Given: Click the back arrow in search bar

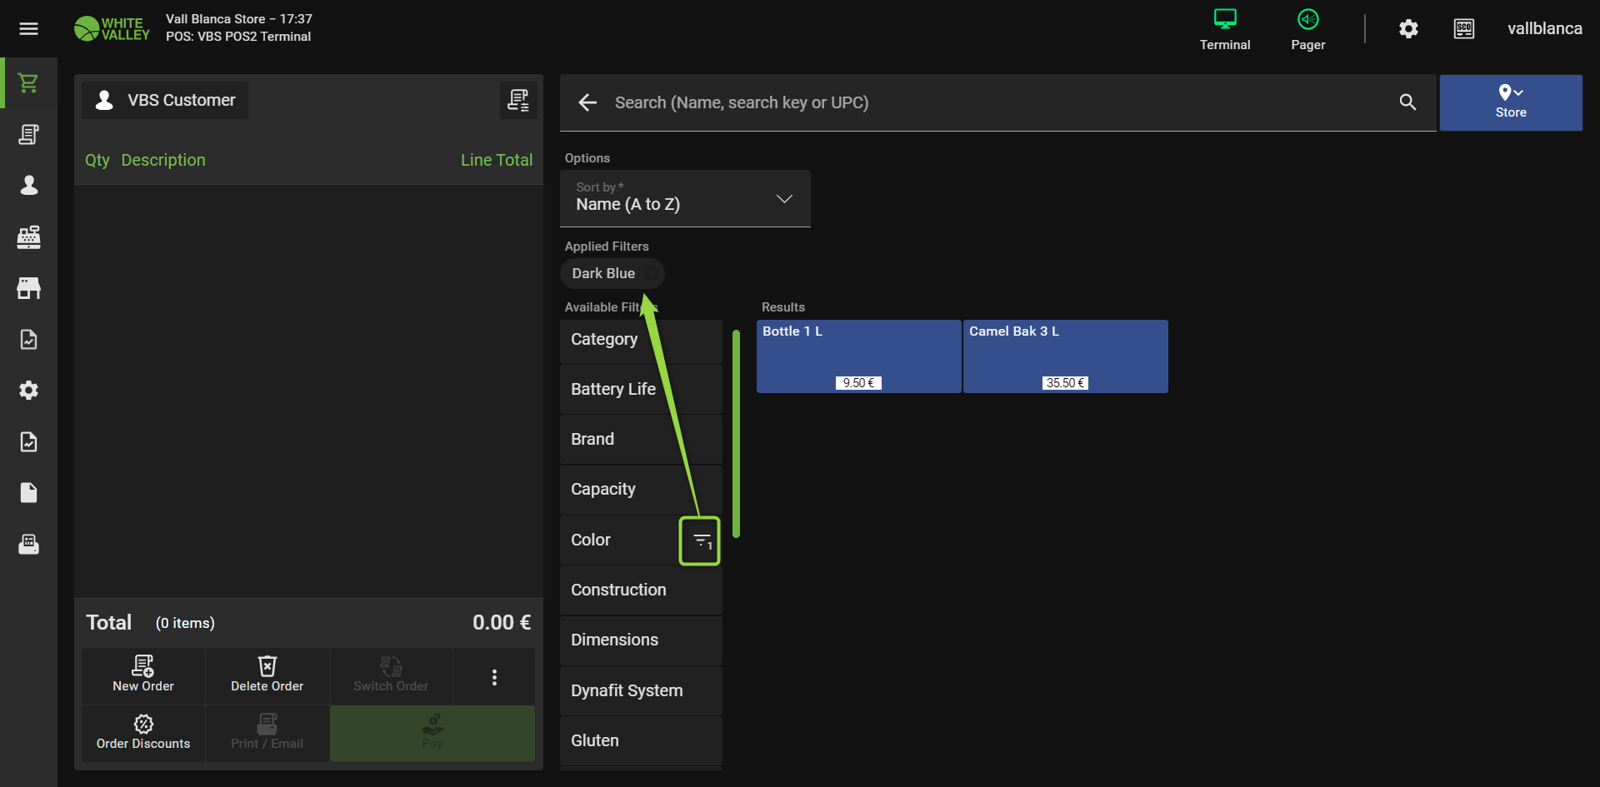Looking at the screenshot, I should [587, 102].
